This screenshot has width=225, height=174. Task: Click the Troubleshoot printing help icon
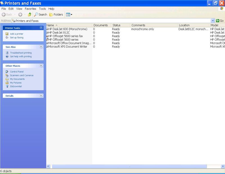[x=7, y=53]
